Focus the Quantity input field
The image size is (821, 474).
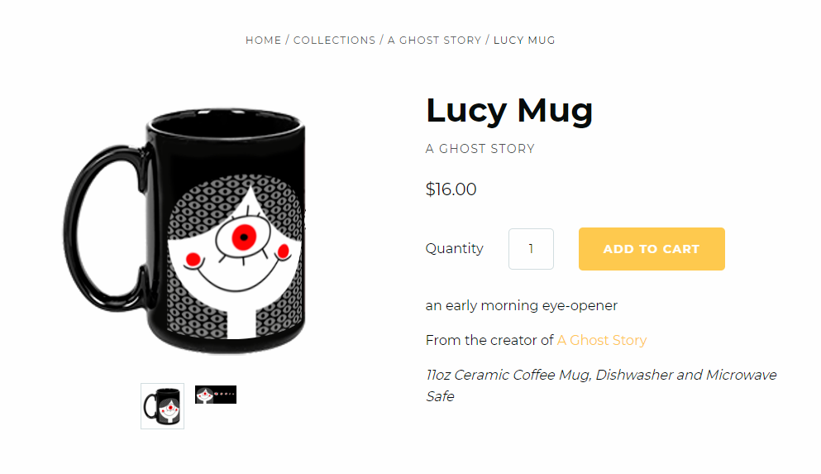click(531, 249)
